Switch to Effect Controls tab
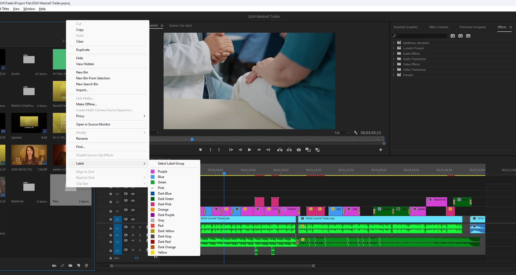Viewport: 516px width, 275px height. point(439,27)
